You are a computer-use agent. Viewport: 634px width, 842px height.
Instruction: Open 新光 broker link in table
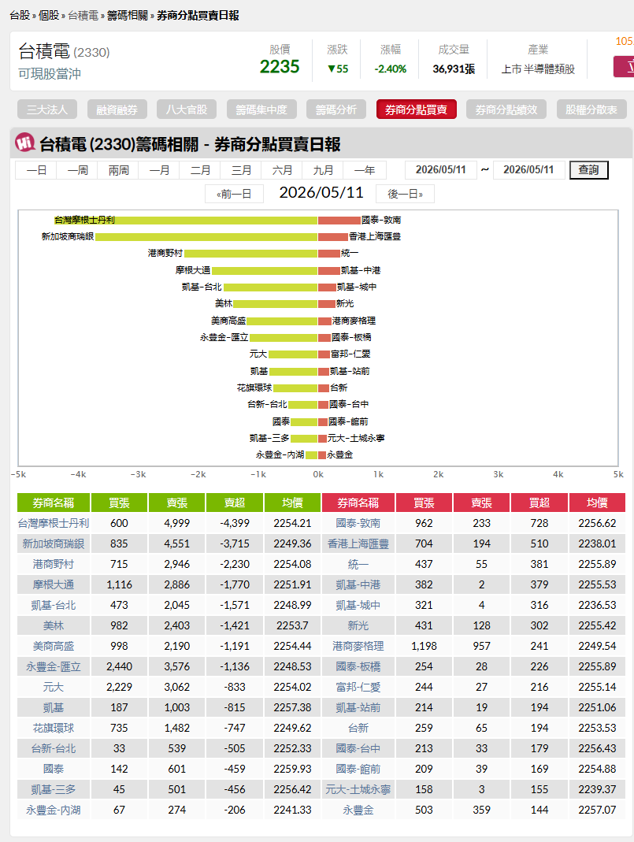click(358, 625)
